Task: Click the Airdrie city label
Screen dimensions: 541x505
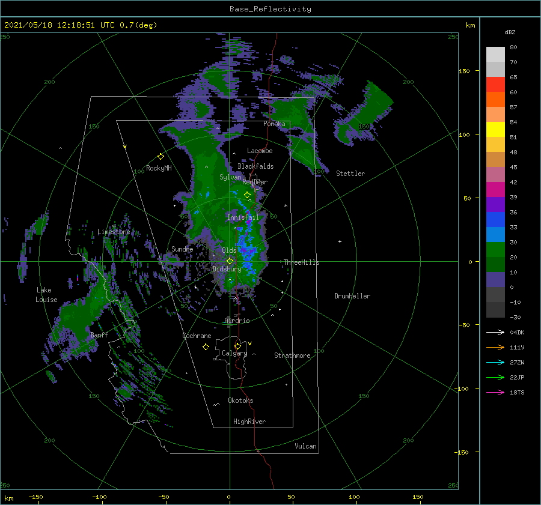Action: pyautogui.click(x=237, y=321)
